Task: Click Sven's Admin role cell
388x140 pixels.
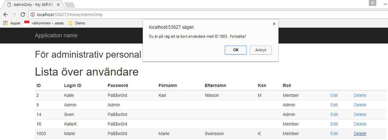Action: coord(289,115)
